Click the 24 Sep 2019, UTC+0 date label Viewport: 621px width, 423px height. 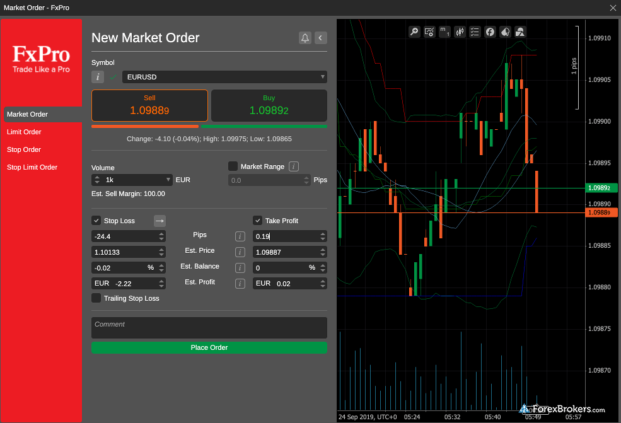click(x=368, y=417)
